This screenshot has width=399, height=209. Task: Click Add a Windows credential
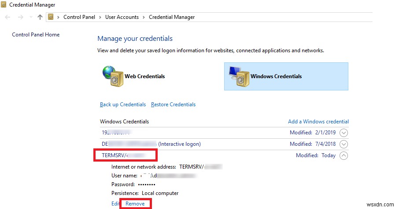click(x=318, y=122)
